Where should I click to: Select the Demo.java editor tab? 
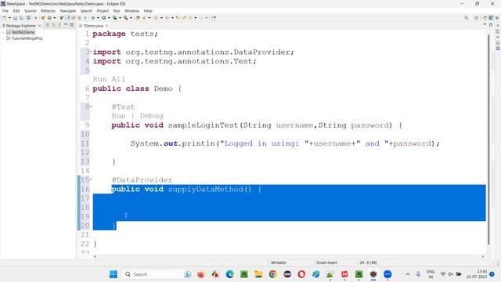click(x=93, y=26)
